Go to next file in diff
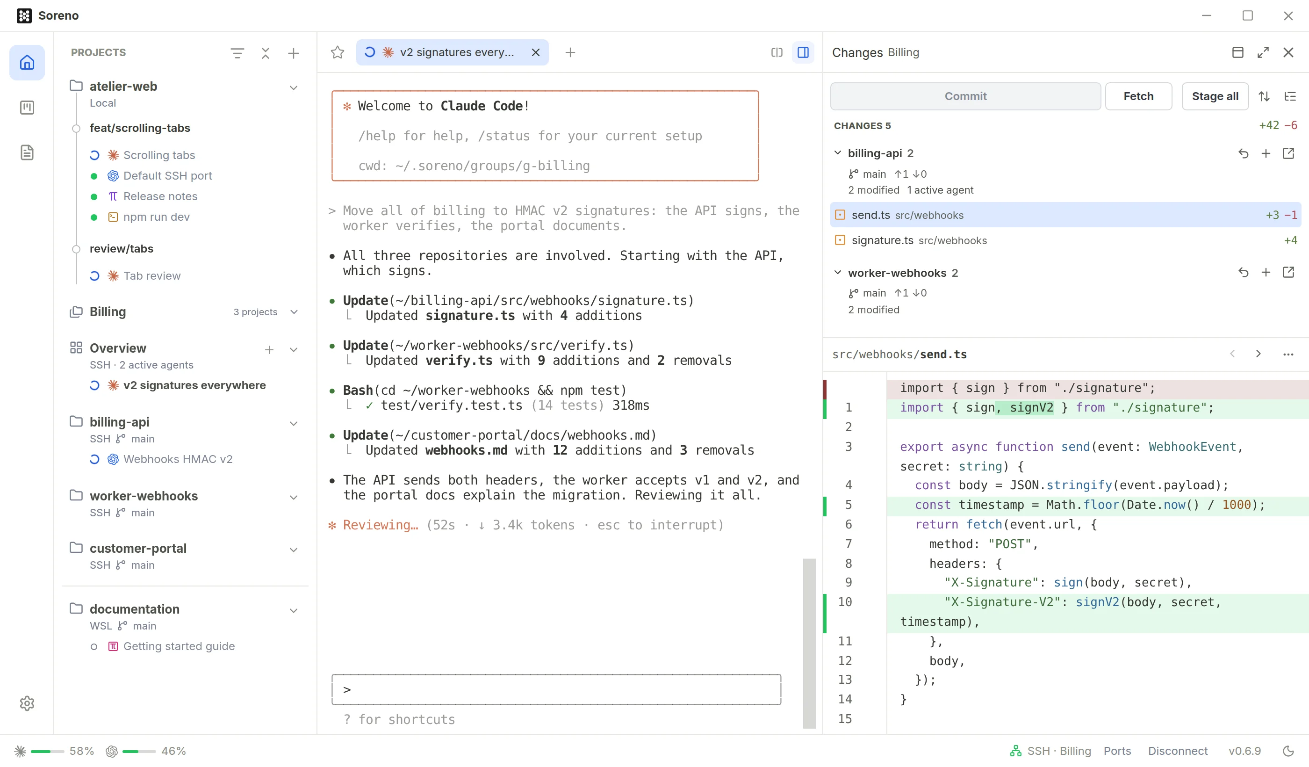 [1258, 354]
